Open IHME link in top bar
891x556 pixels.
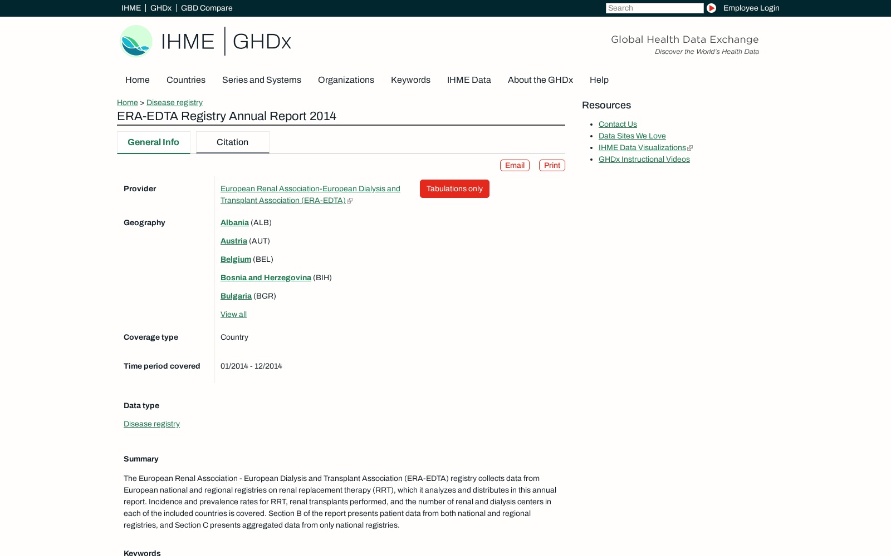(x=131, y=8)
